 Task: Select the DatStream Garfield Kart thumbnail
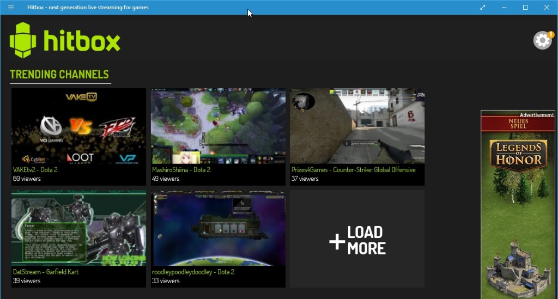click(x=78, y=228)
